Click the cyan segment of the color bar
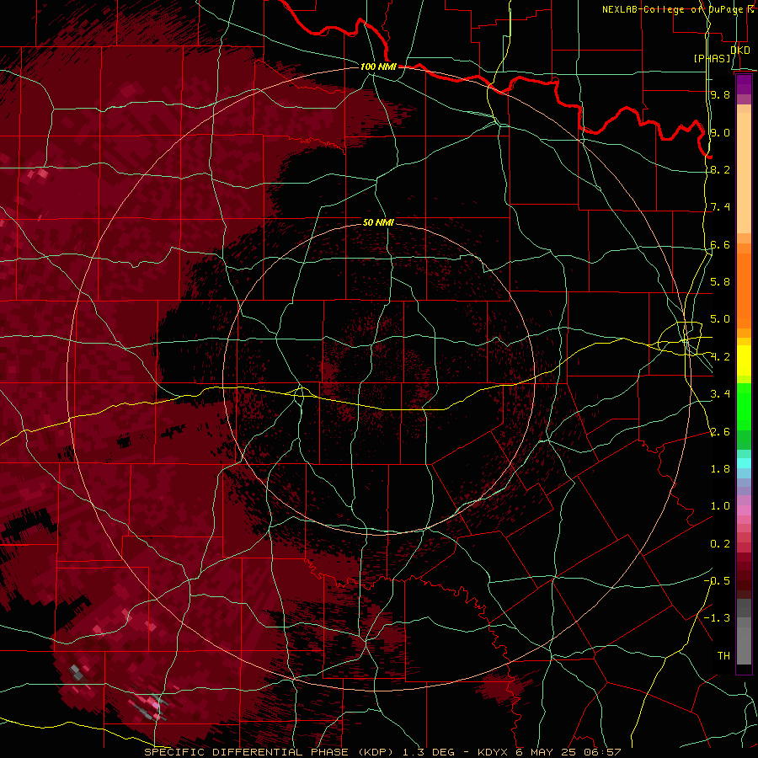This screenshot has width=758, height=758. tap(744, 463)
